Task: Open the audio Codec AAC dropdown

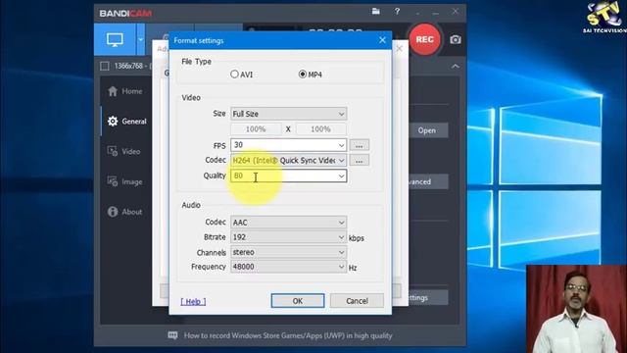Action: pyautogui.click(x=288, y=223)
